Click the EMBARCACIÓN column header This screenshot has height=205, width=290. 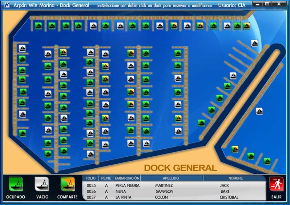127,178
